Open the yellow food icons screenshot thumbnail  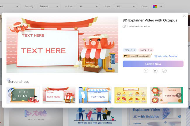click(x=131, y=95)
